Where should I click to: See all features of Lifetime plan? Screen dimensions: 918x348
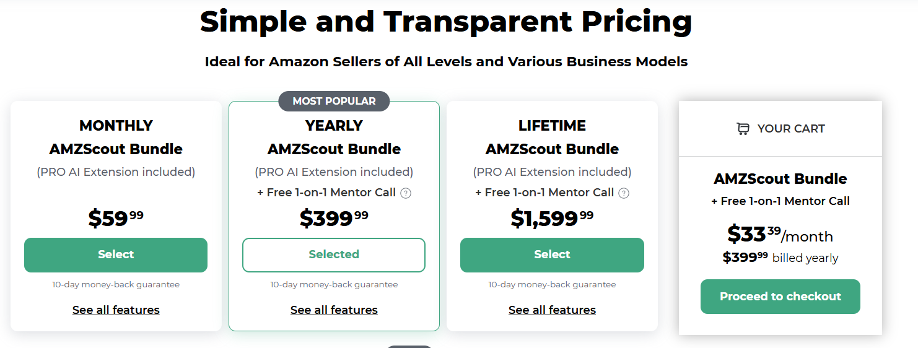coord(552,310)
